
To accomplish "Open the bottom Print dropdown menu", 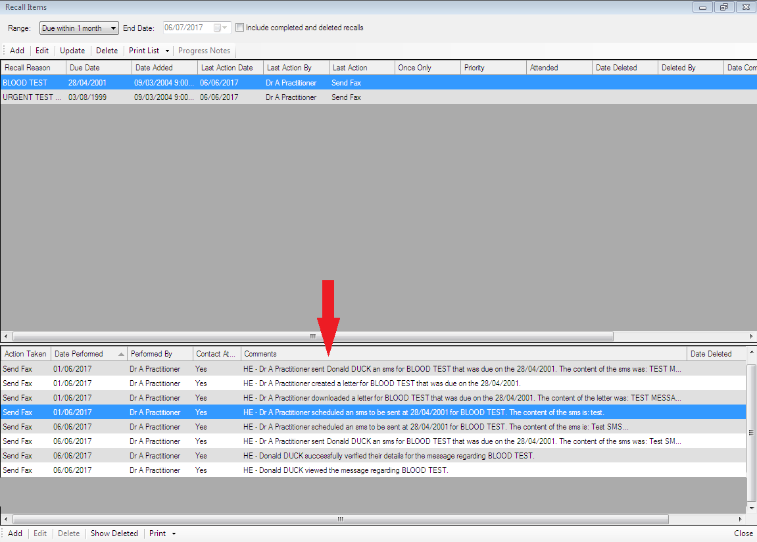I will click(x=162, y=533).
